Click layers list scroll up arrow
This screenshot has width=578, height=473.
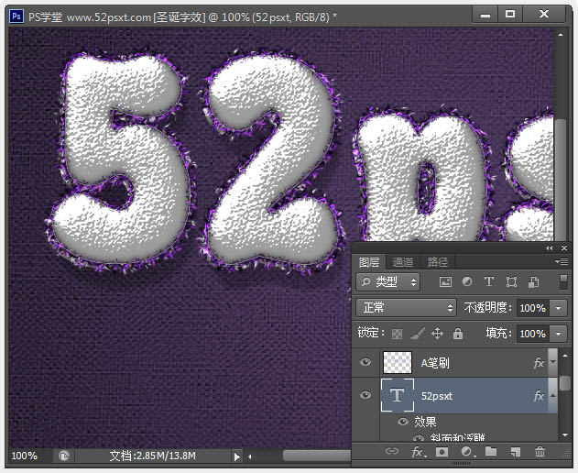[565, 356]
